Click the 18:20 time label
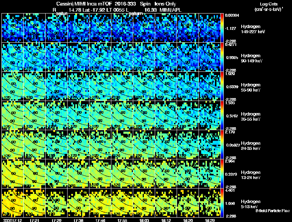This screenshot has height=222, width=292. (188, 220)
